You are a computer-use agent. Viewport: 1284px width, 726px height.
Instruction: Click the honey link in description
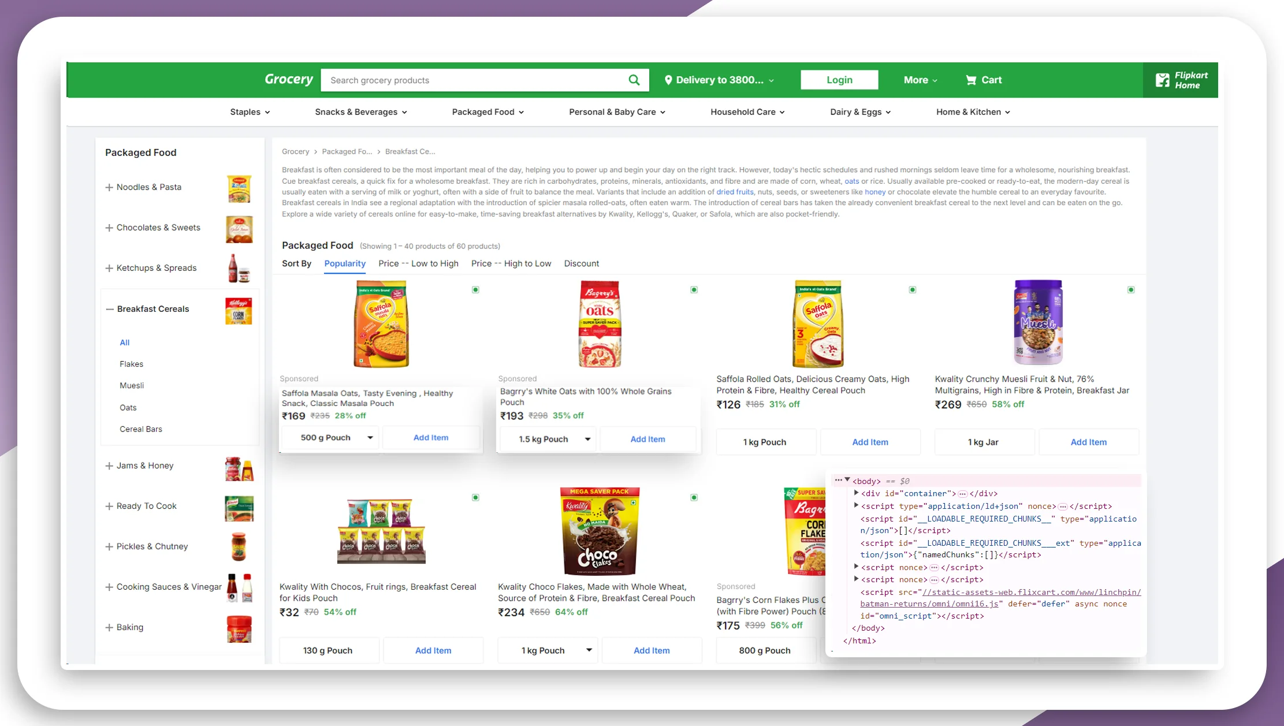tap(875, 192)
